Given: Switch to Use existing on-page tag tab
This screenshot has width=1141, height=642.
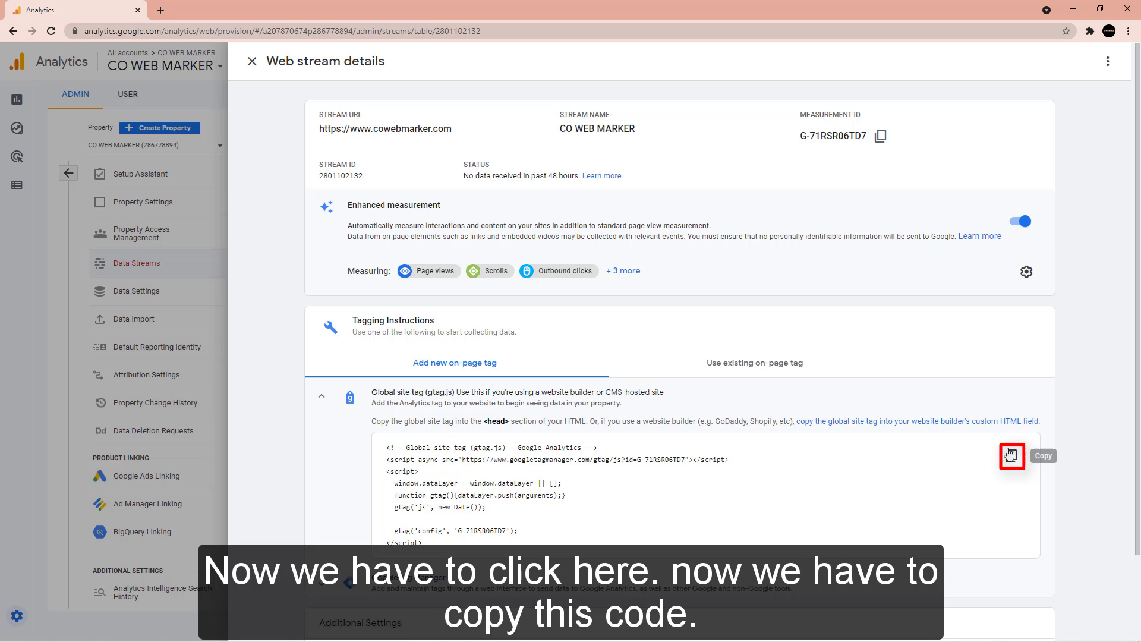Looking at the screenshot, I should coord(755,363).
